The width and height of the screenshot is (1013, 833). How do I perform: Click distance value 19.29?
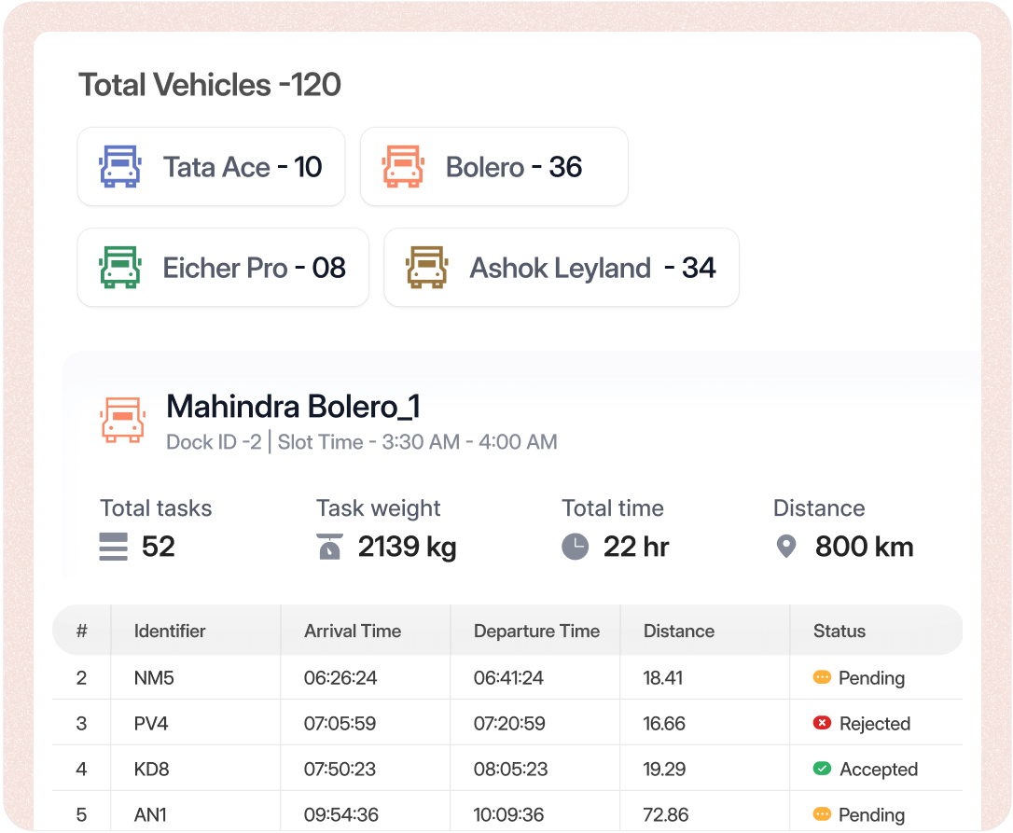[x=664, y=769]
